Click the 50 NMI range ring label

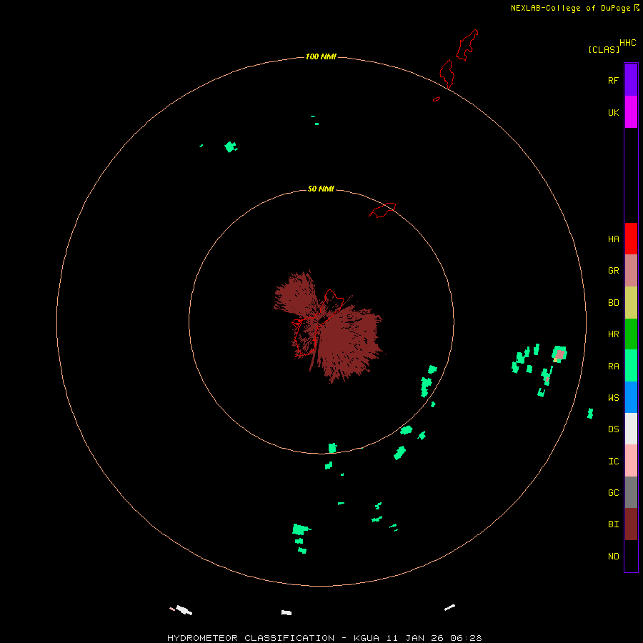click(x=321, y=189)
